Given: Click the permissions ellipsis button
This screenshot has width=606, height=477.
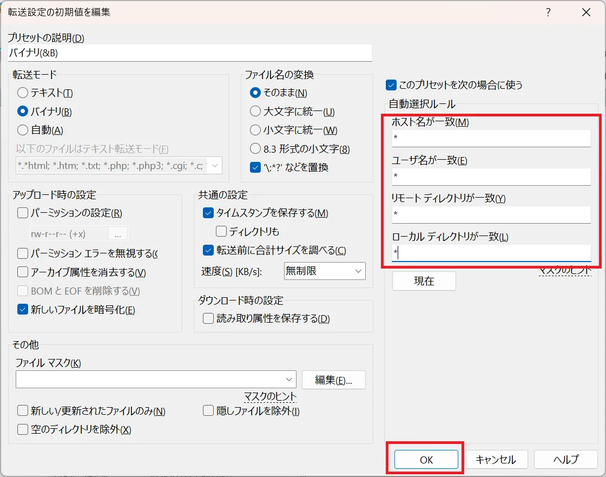Looking at the screenshot, I should 118,234.
